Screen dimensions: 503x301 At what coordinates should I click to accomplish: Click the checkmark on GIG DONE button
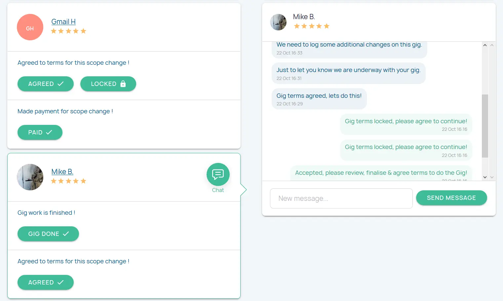(x=66, y=234)
